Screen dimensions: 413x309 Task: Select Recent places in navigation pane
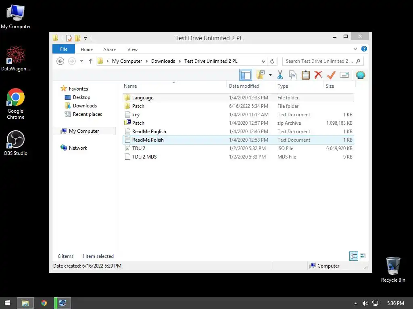[88, 114]
